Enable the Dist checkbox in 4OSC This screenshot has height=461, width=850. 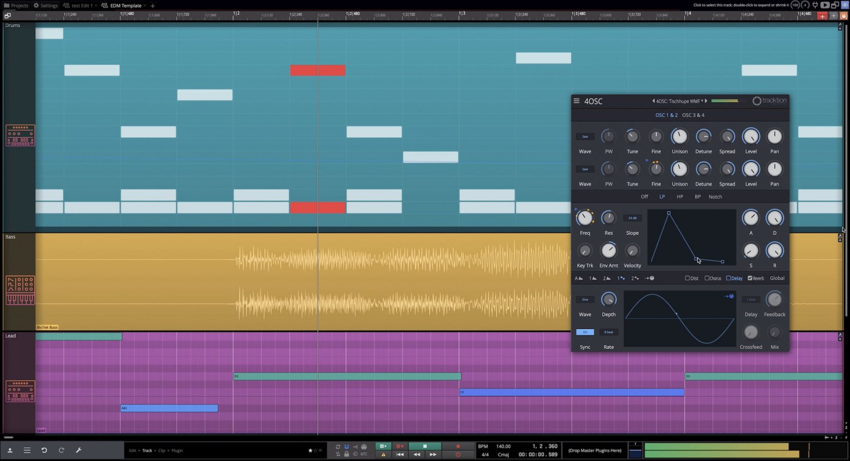tap(687, 278)
